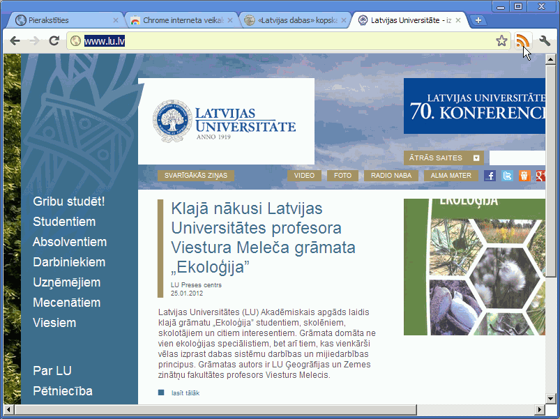
Task: Close the Chrome interneta veikals tab
Action: [230, 20]
